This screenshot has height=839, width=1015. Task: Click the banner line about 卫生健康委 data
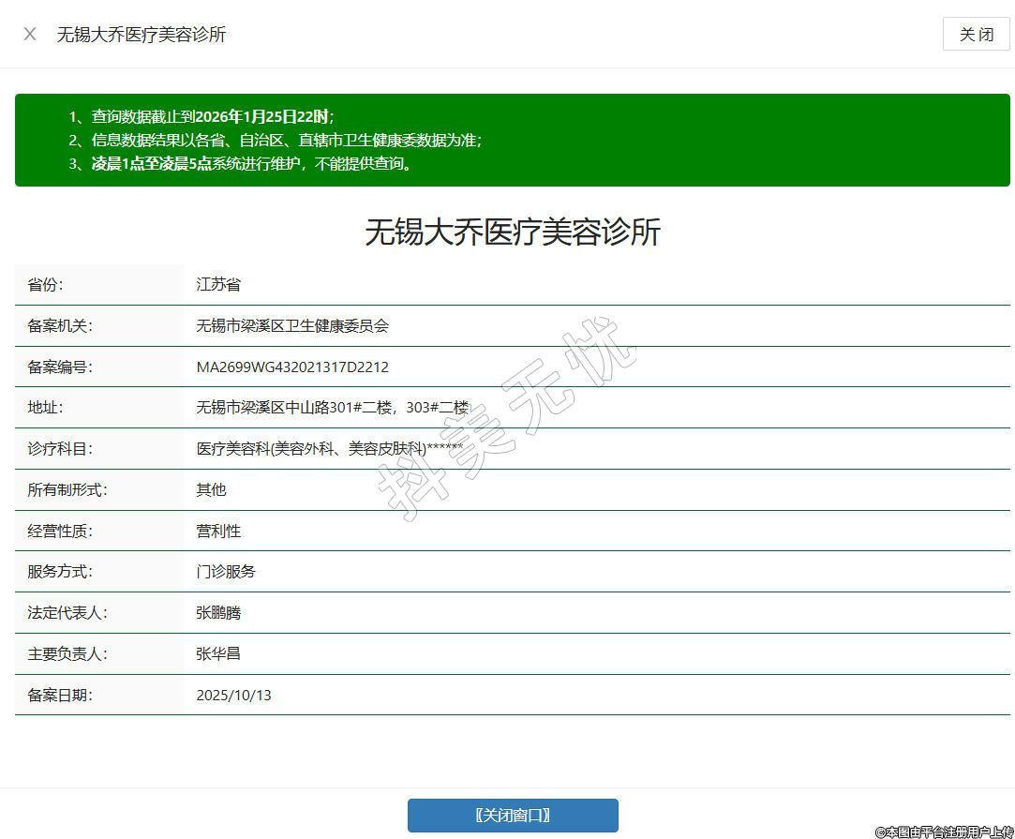[276, 141]
